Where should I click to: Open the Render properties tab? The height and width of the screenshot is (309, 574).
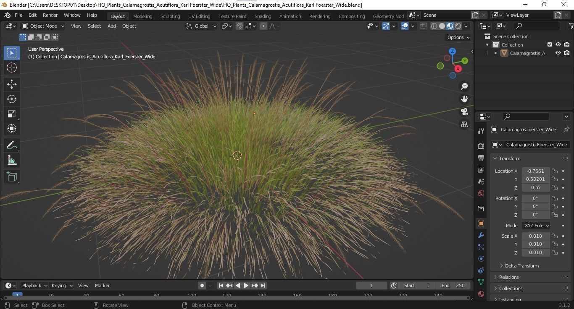(x=481, y=146)
